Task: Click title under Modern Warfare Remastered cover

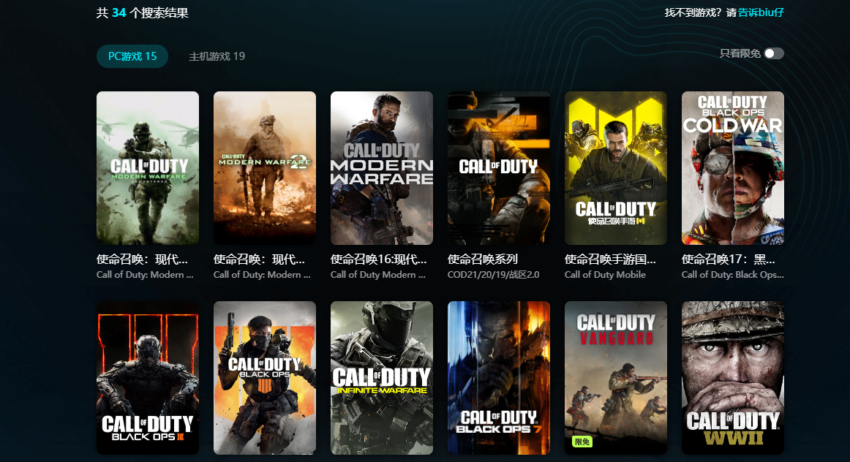Action: (x=142, y=260)
